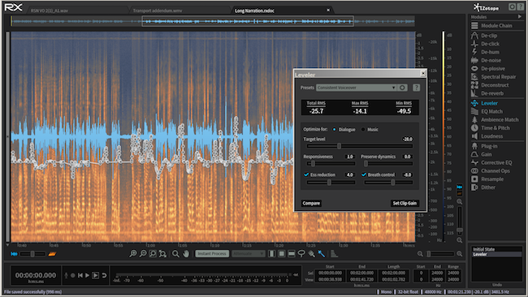Select Leveler entry in Undo history
Image resolution: width=528 pixels, height=297 pixels.
point(496,254)
